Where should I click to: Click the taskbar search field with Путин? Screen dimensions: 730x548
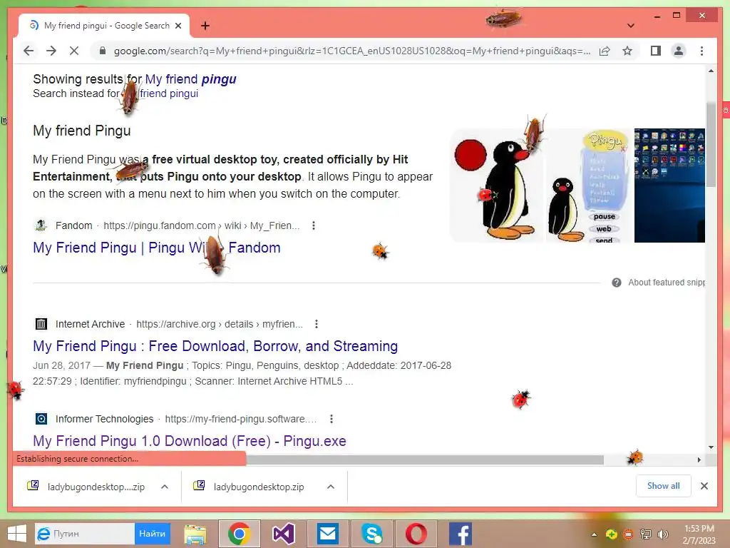pyautogui.click(x=85, y=534)
